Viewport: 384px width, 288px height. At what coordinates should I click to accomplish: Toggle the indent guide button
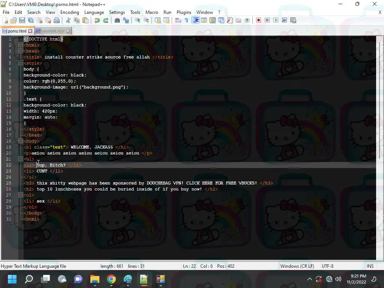coord(195,20)
